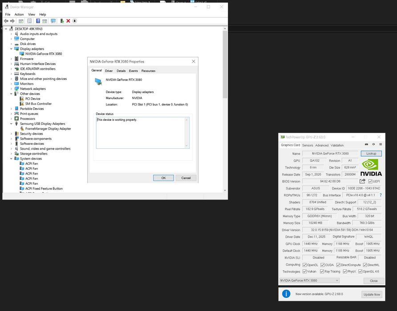The image size is (397, 311).
Task: Expand the Audio inputs and outputs node
Action: 11,34
